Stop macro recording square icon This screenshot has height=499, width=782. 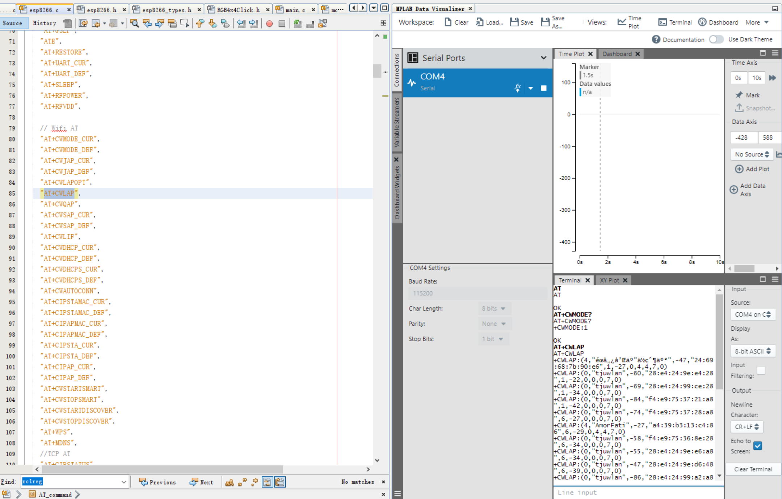(282, 24)
